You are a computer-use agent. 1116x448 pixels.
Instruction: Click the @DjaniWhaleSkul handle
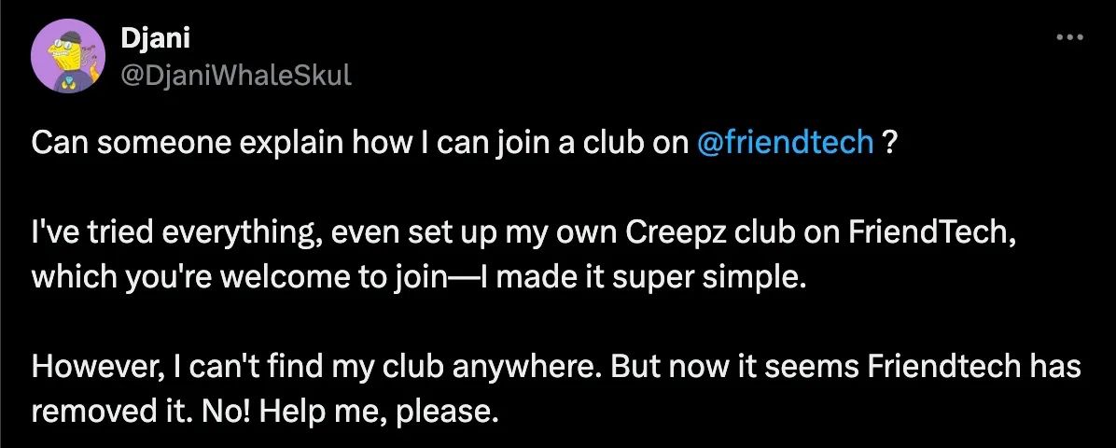237,76
